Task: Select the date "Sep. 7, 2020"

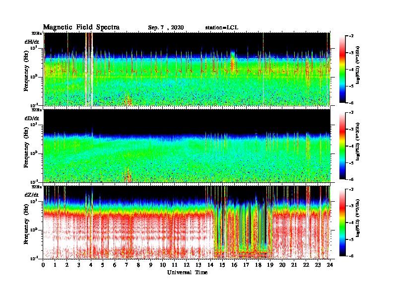Action: [166, 28]
